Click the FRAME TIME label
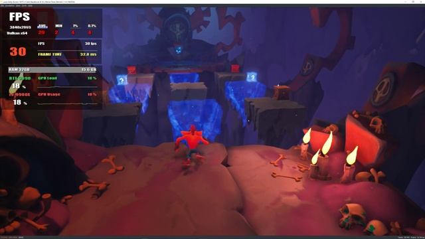 [50, 54]
